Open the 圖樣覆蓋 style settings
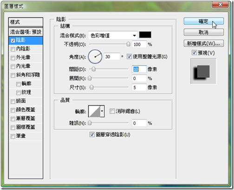The height and width of the screenshot is (190, 234). (x=26, y=127)
